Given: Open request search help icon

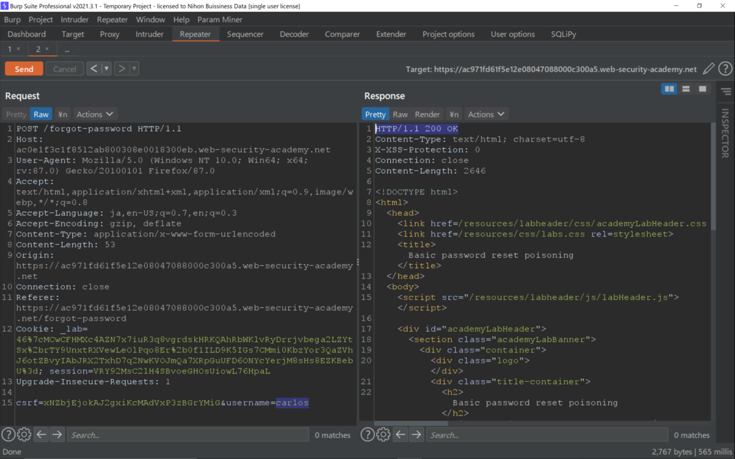Looking at the screenshot, I should click(x=9, y=435).
